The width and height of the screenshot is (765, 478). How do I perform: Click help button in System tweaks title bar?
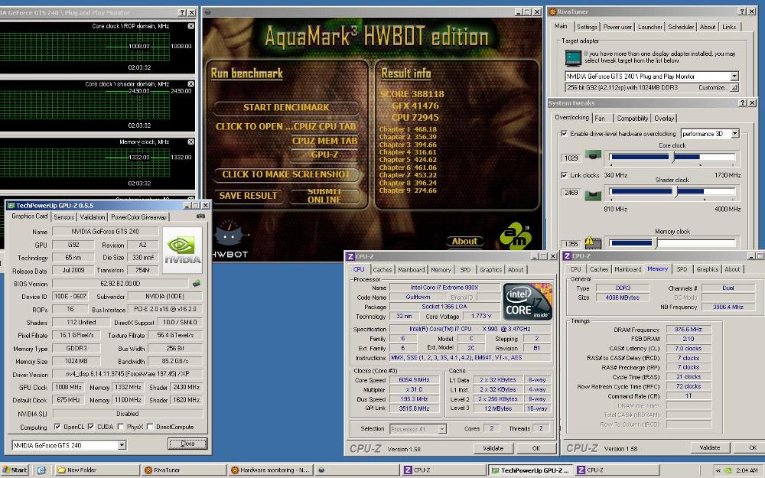[742, 103]
